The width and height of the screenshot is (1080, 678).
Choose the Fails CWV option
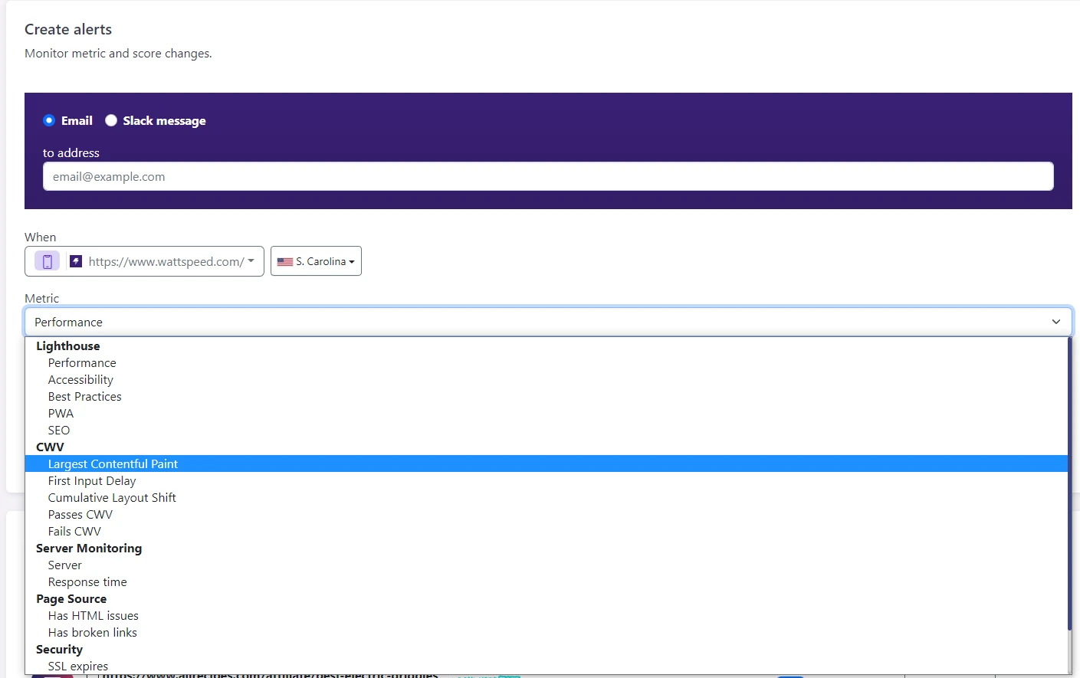coord(547,532)
